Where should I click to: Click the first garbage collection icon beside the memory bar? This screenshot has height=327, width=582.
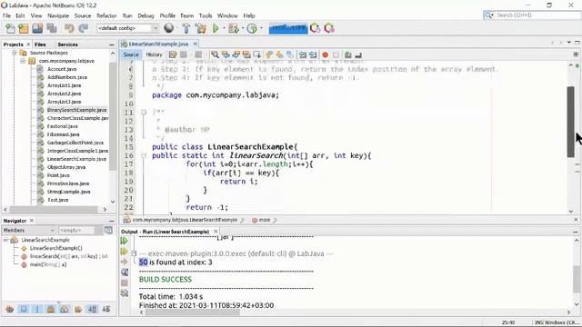(316, 28)
